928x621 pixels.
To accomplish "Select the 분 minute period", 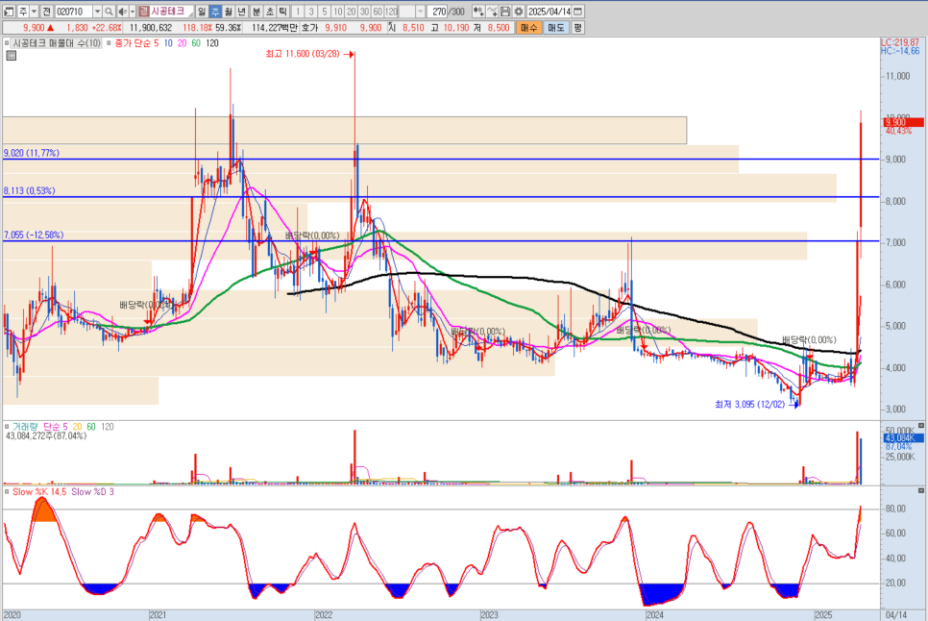I will (256, 12).
